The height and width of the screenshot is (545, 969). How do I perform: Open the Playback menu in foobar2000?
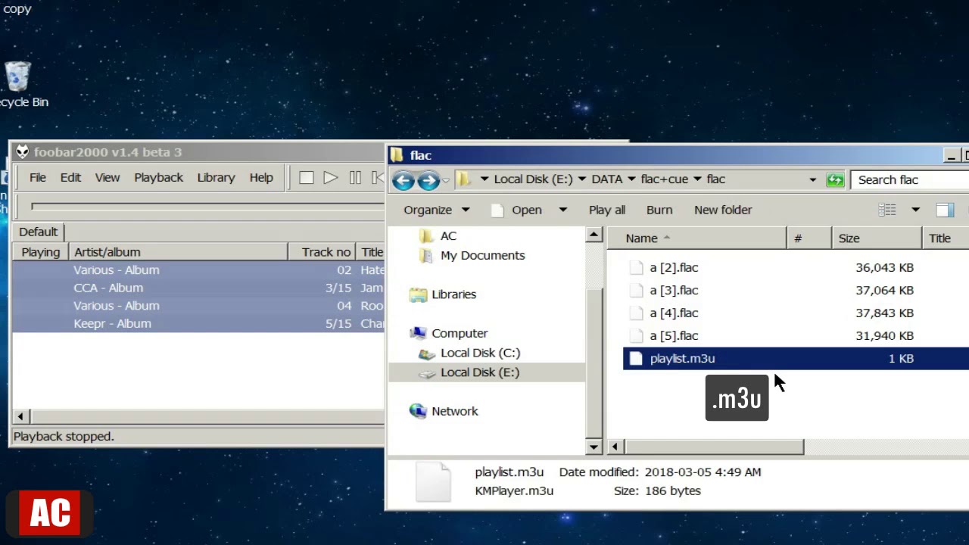(159, 178)
